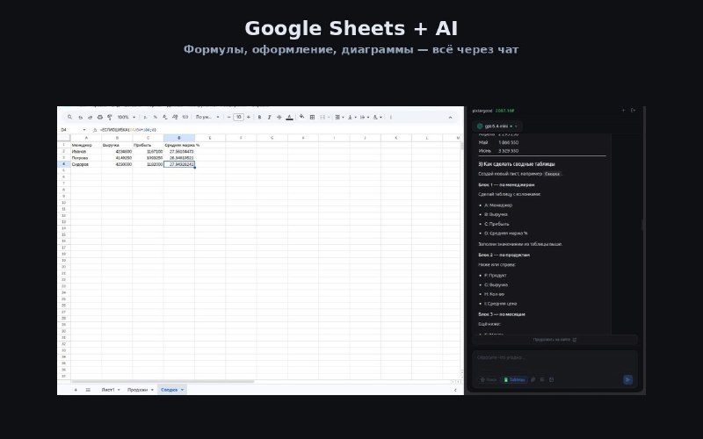This screenshot has height=439, width=703.
Task: Click the plus icon in chat header
Action: tap(623, 111)
